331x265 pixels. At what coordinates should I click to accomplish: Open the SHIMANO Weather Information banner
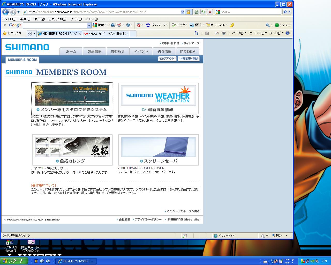click(159, 98)
